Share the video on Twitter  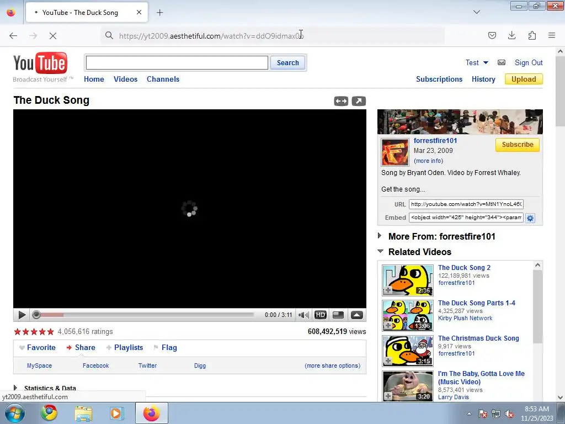pos(147,365)
